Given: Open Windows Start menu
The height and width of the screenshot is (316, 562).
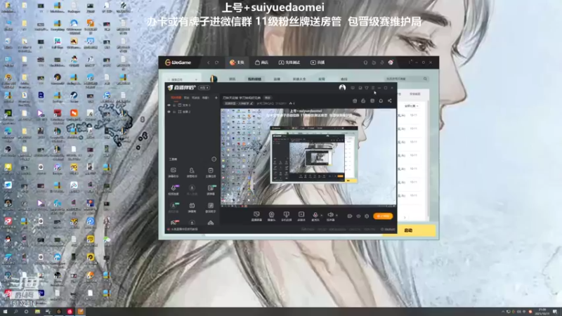Looking at the screenshot, I should tap(5, 312).
